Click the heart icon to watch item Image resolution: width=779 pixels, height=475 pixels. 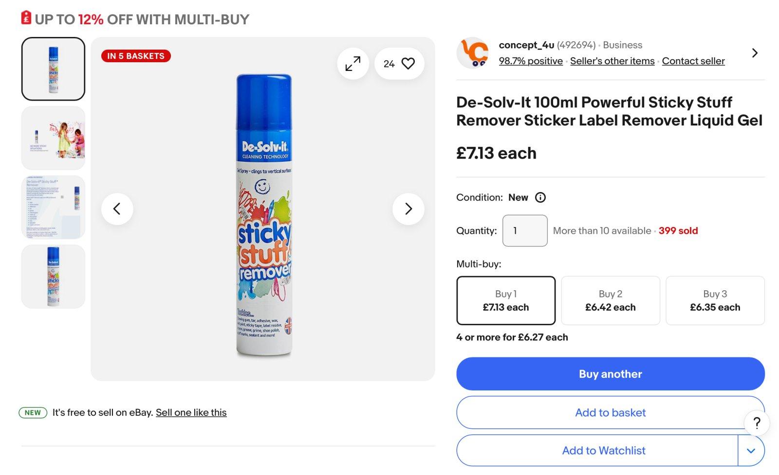pos(408,64)
